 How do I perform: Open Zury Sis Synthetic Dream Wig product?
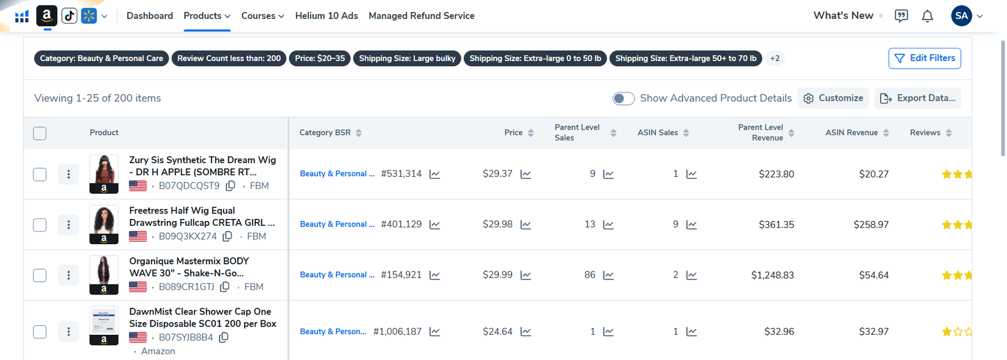[x=203, y=166]
